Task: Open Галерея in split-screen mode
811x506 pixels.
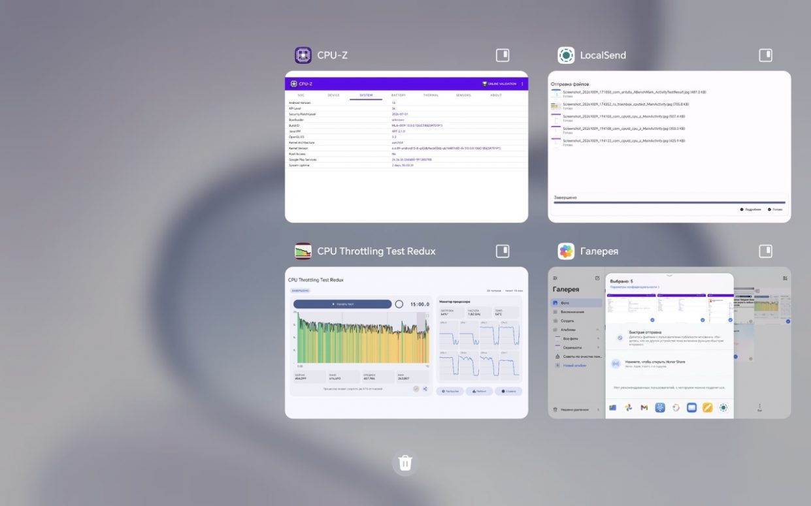Action: pyautogui.click(x=765, y=251)
